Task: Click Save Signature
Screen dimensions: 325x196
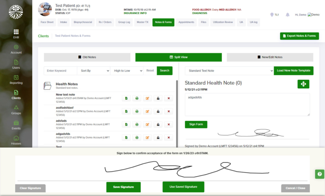Action: tap(123, 187)
